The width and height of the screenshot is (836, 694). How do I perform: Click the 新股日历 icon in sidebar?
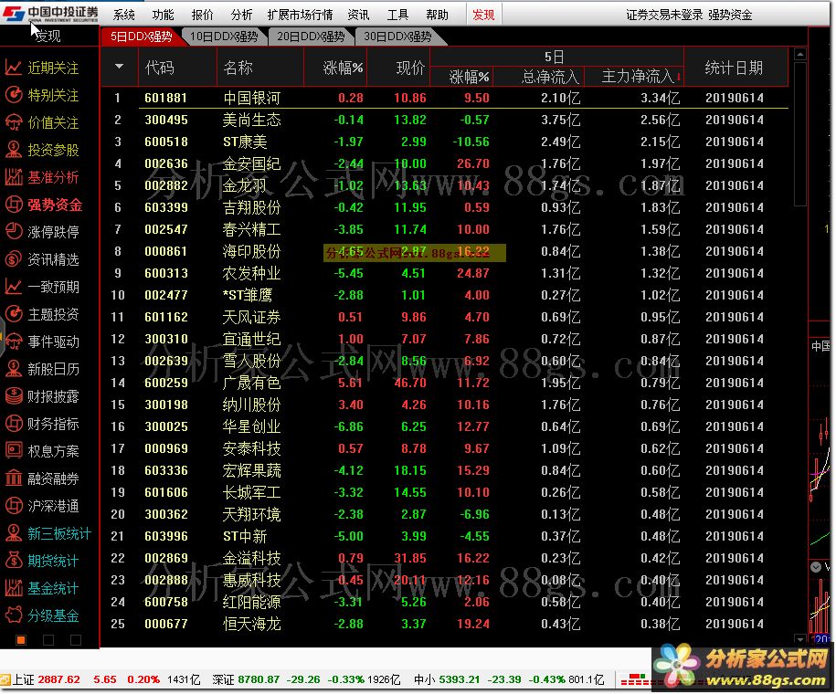point(14,369)
